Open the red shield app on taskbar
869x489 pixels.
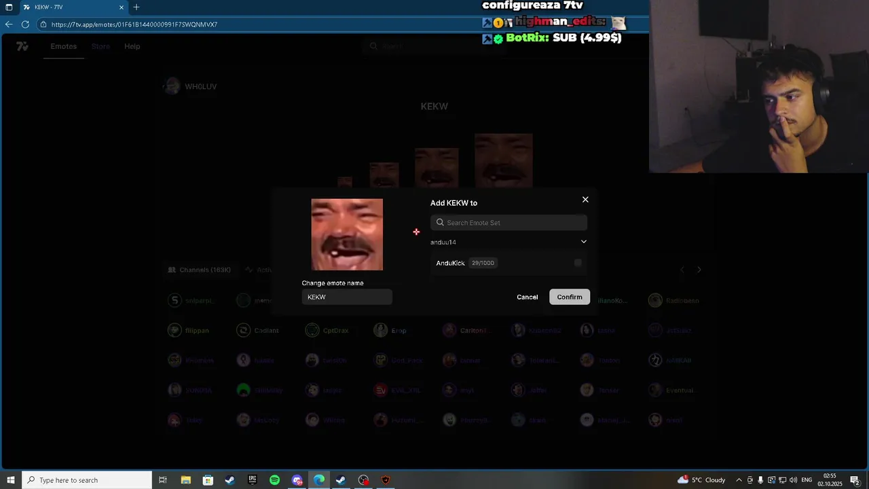[386, 480]
